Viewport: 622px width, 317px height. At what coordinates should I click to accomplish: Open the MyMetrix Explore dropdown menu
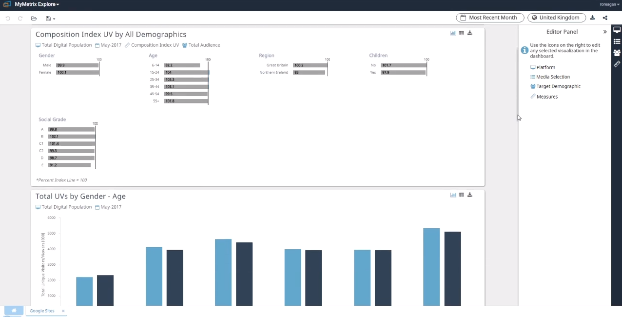click(x=37, y=4)
